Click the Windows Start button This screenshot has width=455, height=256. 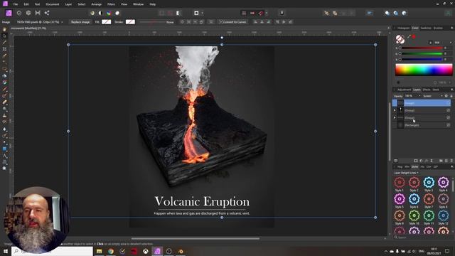click(5, 251)
